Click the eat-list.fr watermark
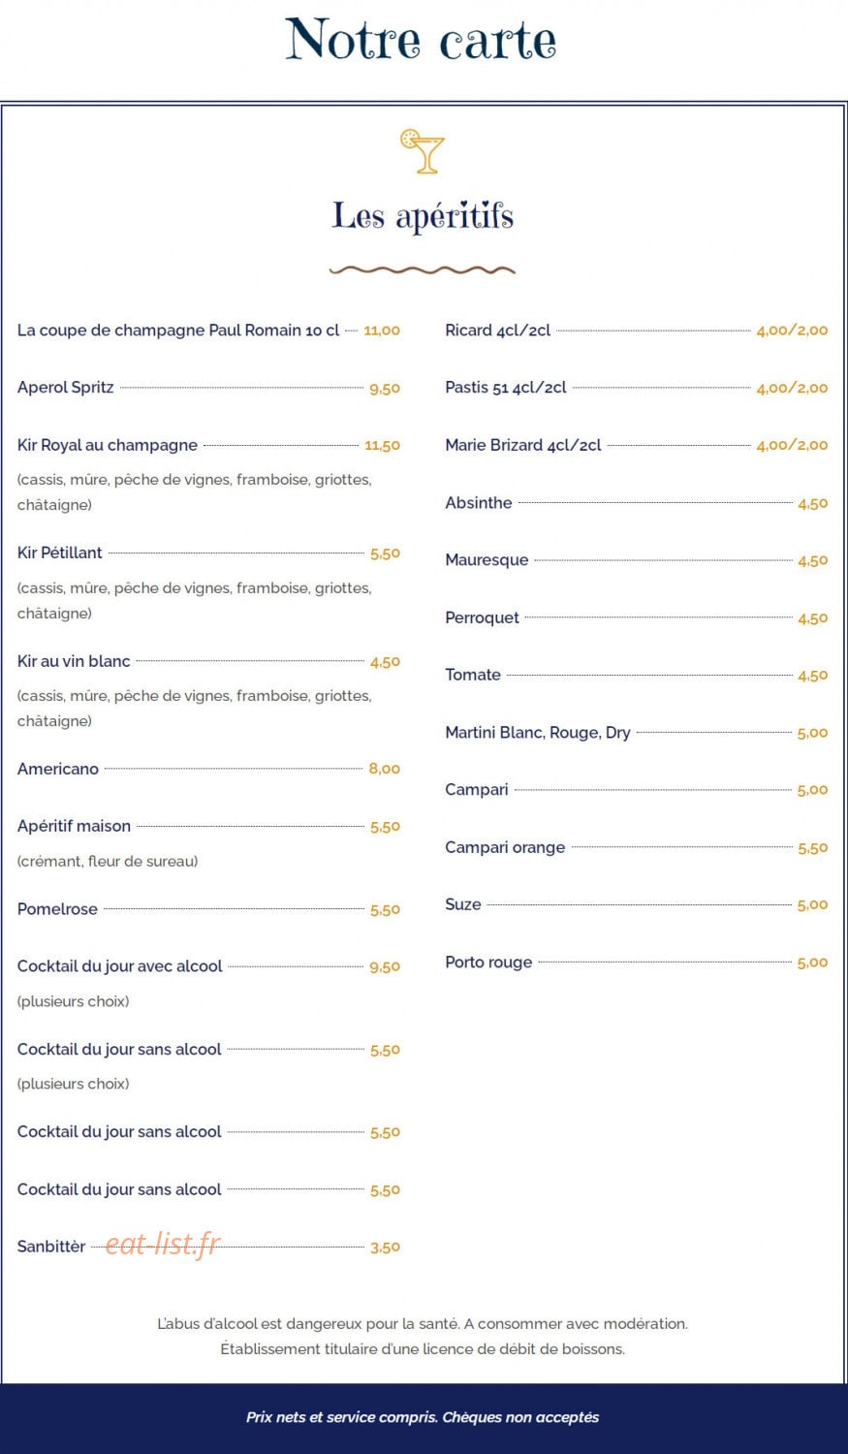 coord(163,1244)
